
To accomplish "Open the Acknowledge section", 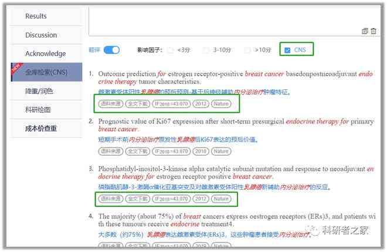I will (x=46, y=53).
